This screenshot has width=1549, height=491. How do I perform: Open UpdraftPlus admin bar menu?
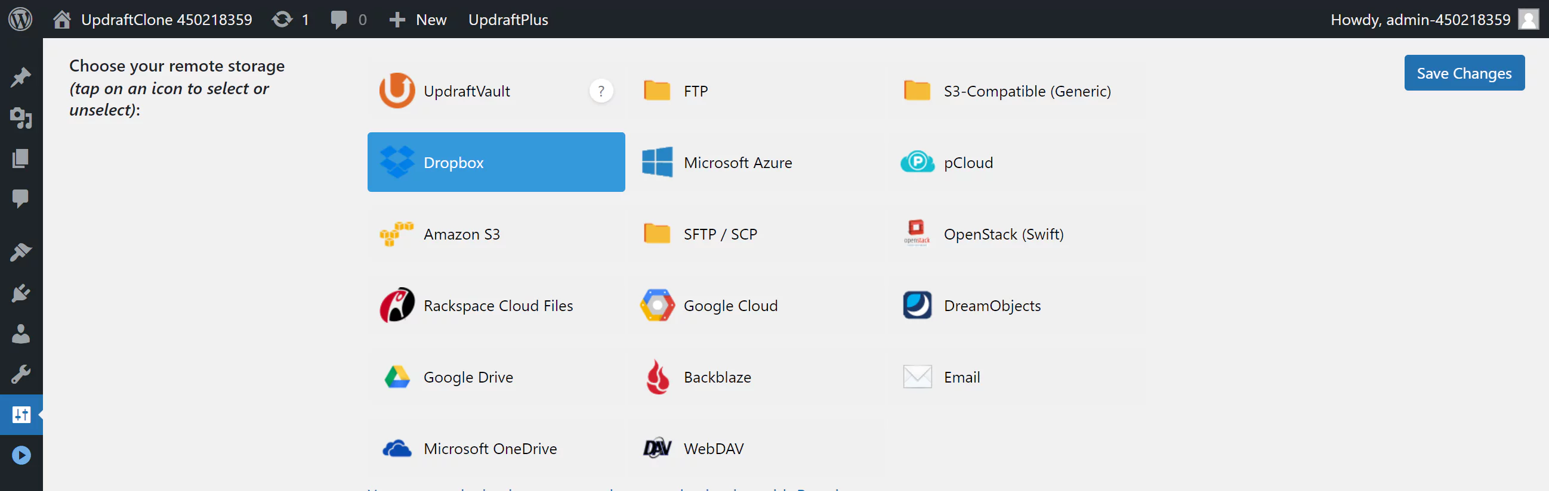[508, 19]
